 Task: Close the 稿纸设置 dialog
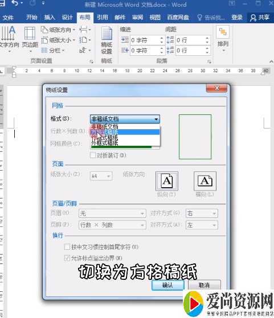pyautogui.click(x=216, y=88)
